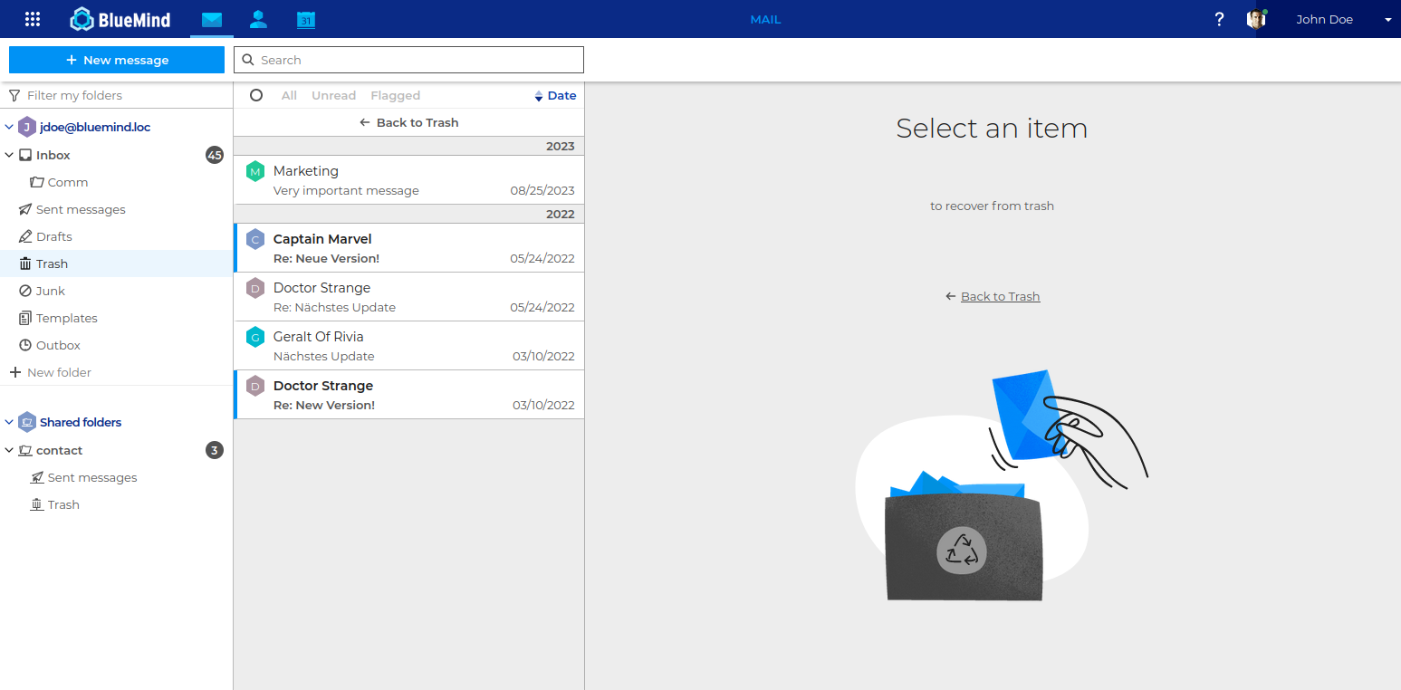The width and height of the screenshot is (1401, 690).
Task: Open the Drafts folder
Action: [54, 236]
